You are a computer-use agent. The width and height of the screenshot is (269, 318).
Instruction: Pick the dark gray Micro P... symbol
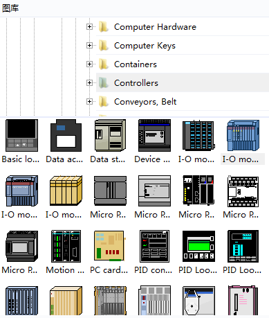point(110,191)
